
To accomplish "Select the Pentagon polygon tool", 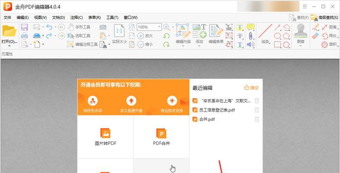I will coord(286,36).
